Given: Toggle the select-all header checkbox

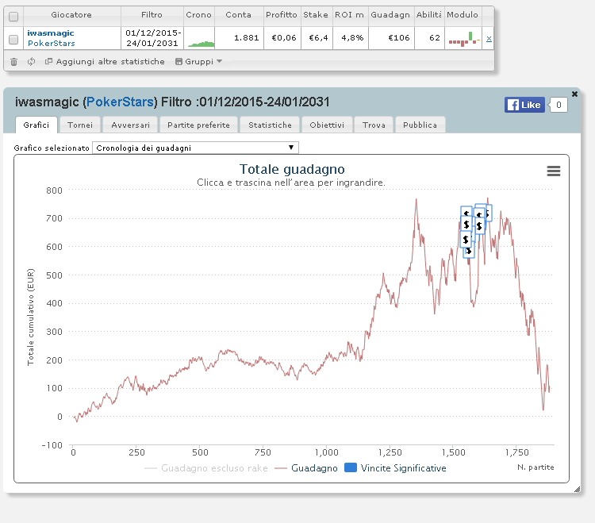Looking at the screenshot, I should (13, 17).
